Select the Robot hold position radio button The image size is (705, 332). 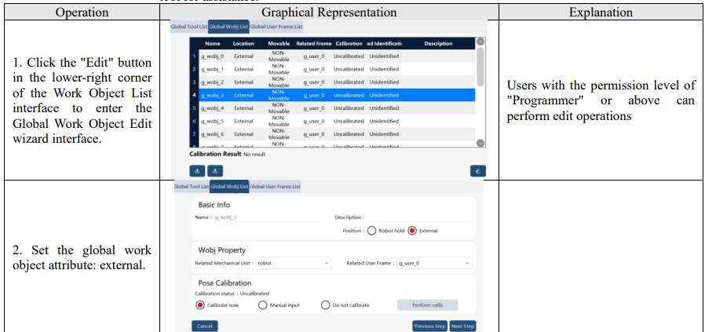(371, 231)
